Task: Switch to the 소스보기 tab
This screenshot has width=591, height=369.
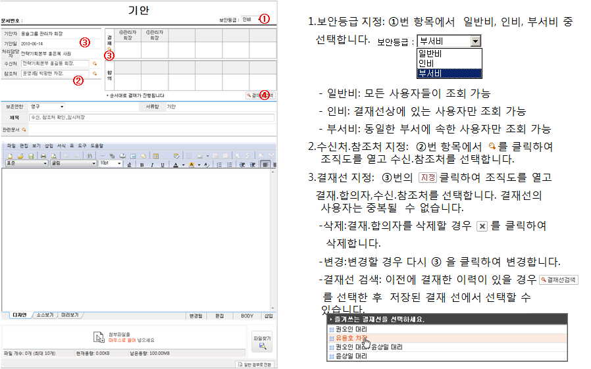Action: (45, 316)
